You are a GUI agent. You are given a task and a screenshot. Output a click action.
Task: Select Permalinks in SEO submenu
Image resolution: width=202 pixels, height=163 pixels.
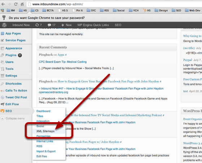click(x=43, y=136)
